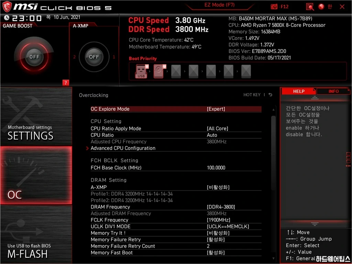Select the hard disk boot priority icon
The height and width of the screenshot is (264, 352).
point(158,71)
